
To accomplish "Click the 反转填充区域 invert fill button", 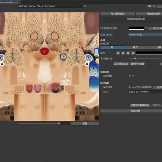I will (x=121, y=64).
